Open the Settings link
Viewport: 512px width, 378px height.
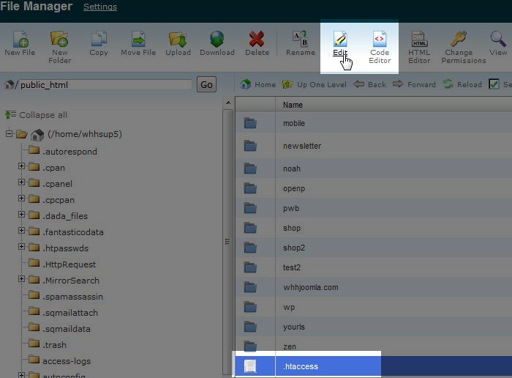100,7
